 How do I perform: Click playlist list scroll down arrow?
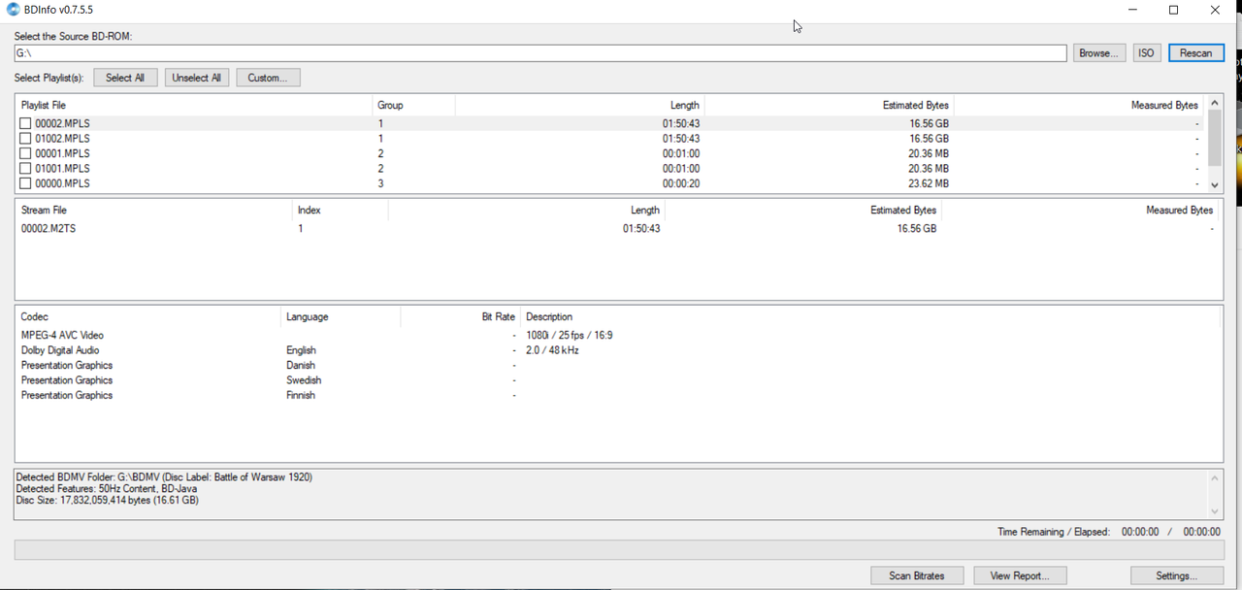click(1215, 184)
